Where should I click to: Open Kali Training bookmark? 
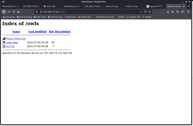click(24, 17)
